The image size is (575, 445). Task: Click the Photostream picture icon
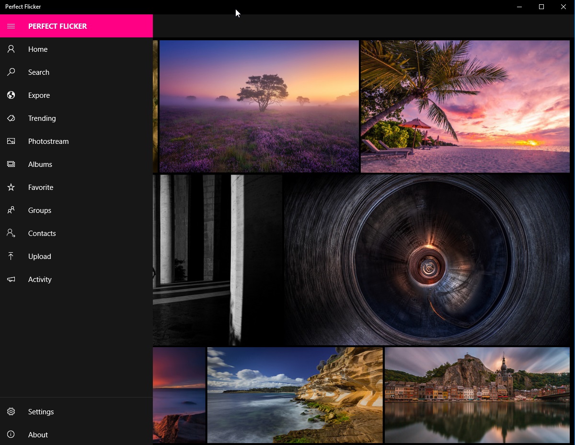click(11, 141)
